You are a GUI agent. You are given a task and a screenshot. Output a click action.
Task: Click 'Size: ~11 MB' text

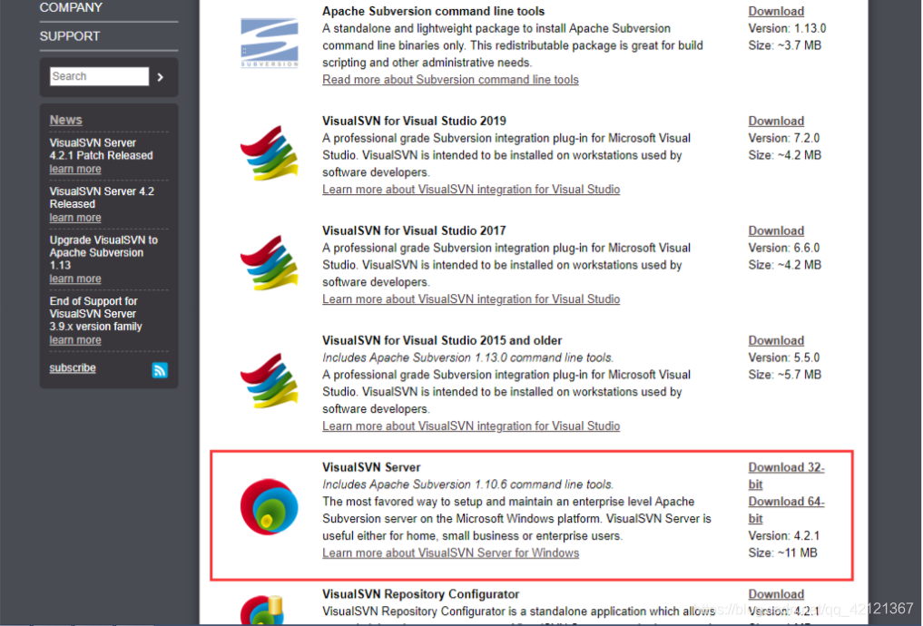coord(783,553)
